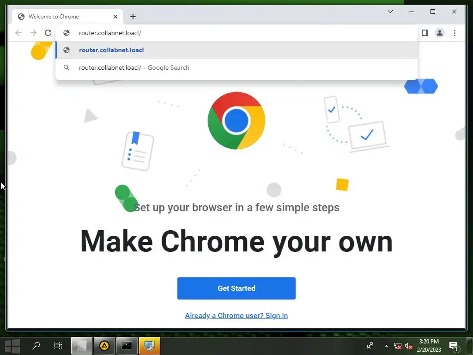Click the network status tray icon
Screen dimensions: 473x355
coord(397,346)
